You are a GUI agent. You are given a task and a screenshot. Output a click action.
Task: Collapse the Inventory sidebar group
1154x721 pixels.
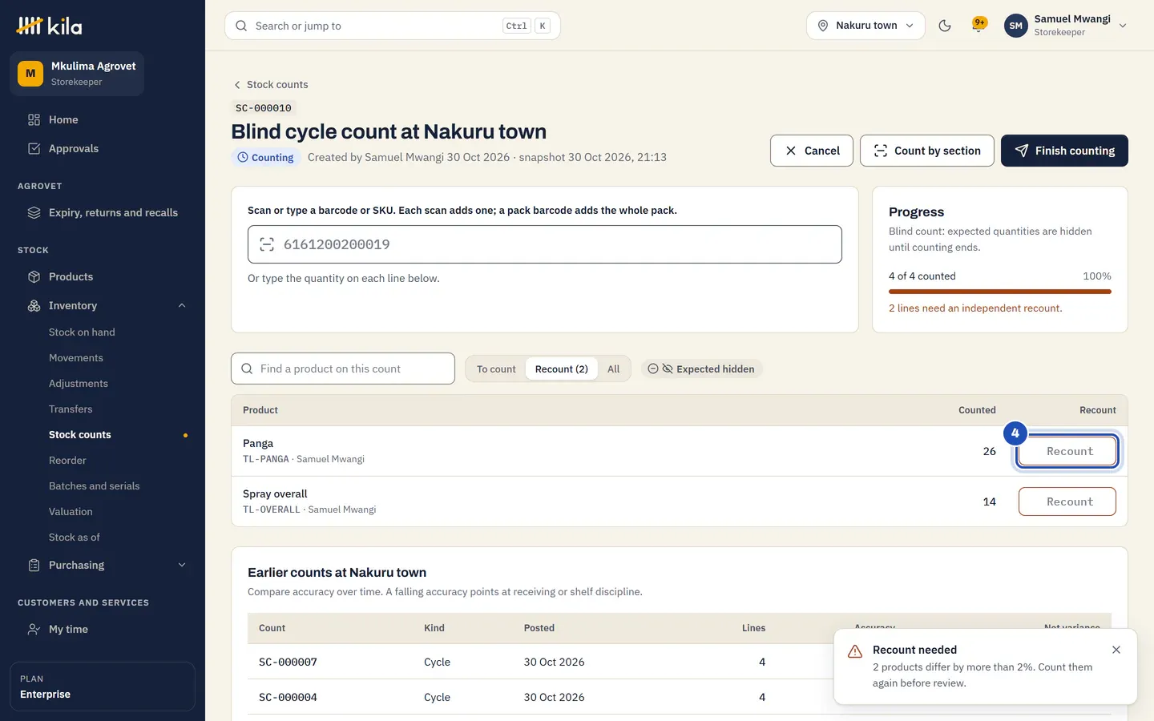tap(182, 305)
